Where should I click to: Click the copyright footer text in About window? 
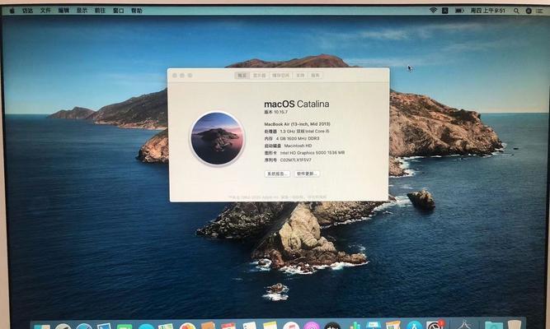(277, 197)
